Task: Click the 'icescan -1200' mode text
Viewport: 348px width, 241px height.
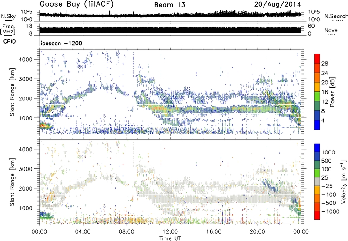Action: [x=61, y=43]
